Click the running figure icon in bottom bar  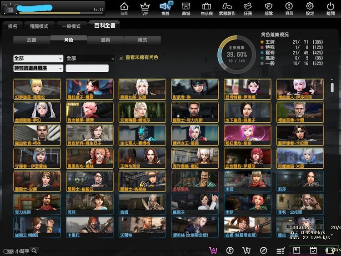[x=230, y=251]
